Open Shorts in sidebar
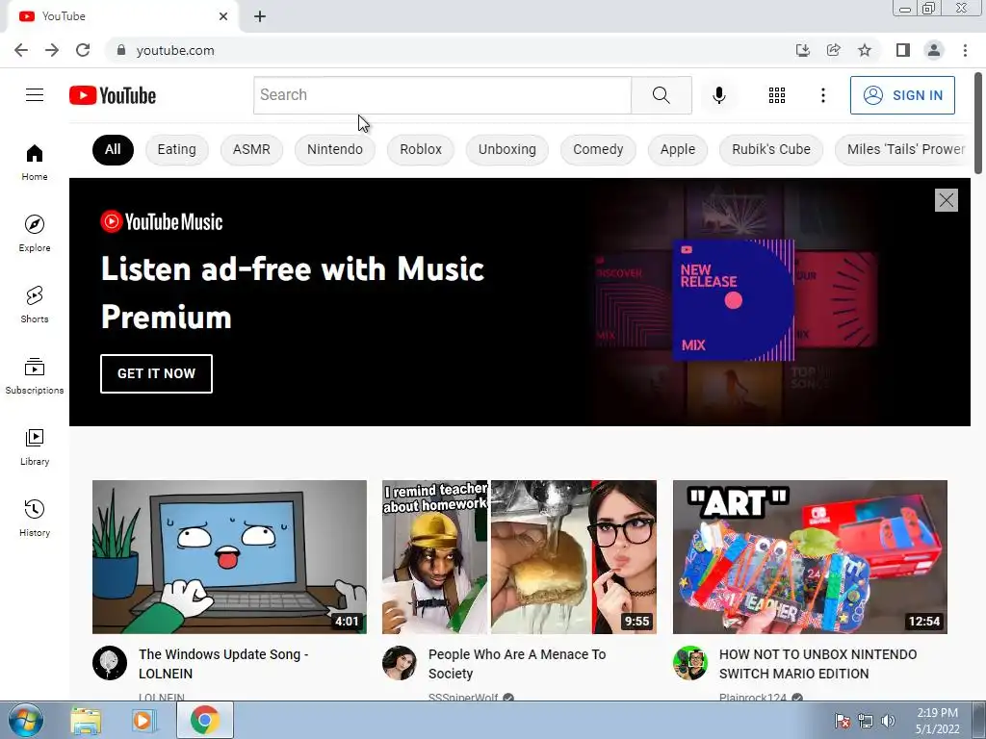 point(35,305)
